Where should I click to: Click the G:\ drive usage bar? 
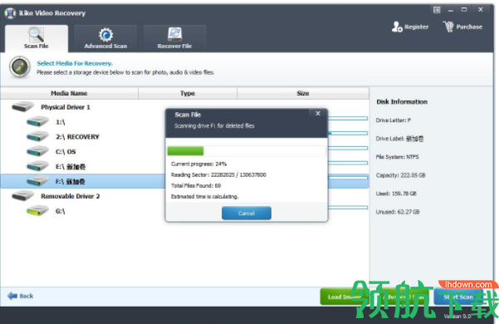point(348,208)
